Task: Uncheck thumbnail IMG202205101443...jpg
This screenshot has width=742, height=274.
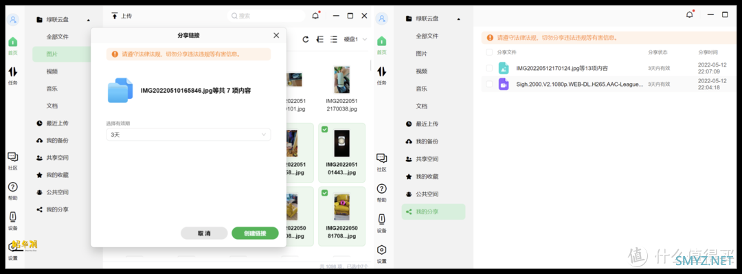Action: click(324, 129)
